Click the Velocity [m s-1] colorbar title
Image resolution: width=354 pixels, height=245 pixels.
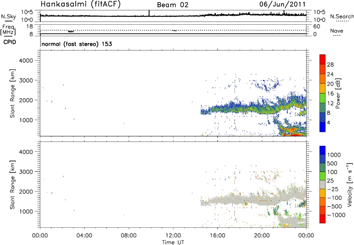pos(350,184)
